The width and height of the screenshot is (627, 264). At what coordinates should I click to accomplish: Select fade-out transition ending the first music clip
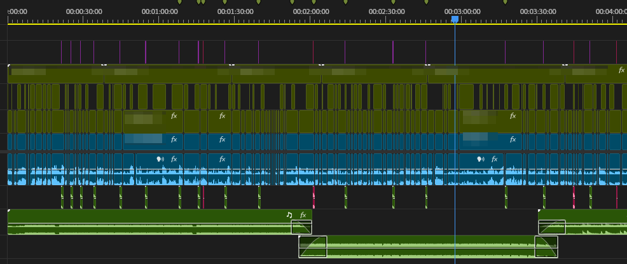(x=301, y=227)
